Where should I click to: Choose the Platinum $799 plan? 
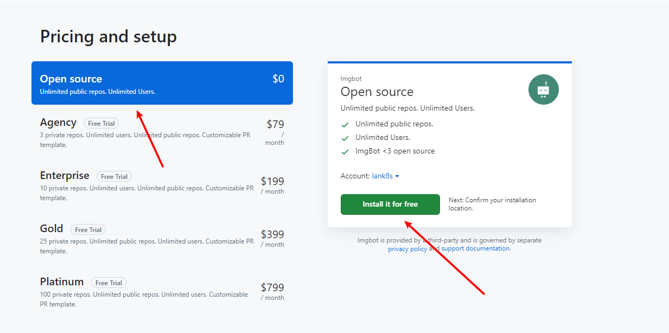162,292
